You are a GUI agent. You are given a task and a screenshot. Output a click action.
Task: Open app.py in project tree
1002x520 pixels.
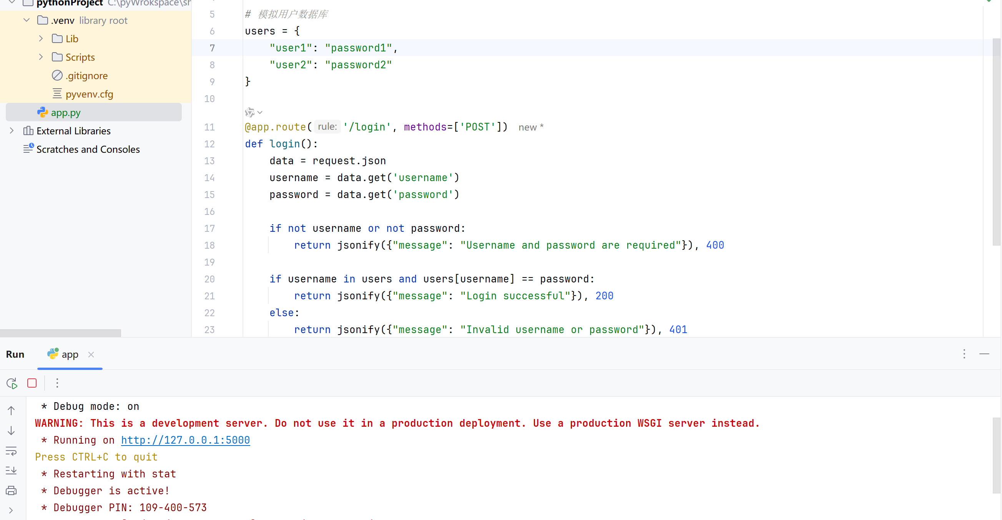point(65,112)
